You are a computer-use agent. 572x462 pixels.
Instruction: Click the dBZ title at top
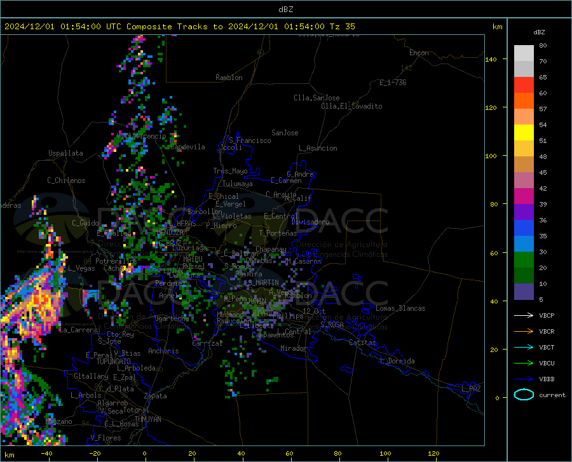pos(285,10)
